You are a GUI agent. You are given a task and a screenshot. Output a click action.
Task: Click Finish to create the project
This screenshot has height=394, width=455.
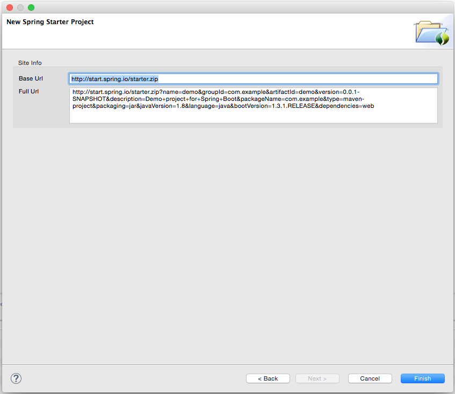click(x=422, y=378)
